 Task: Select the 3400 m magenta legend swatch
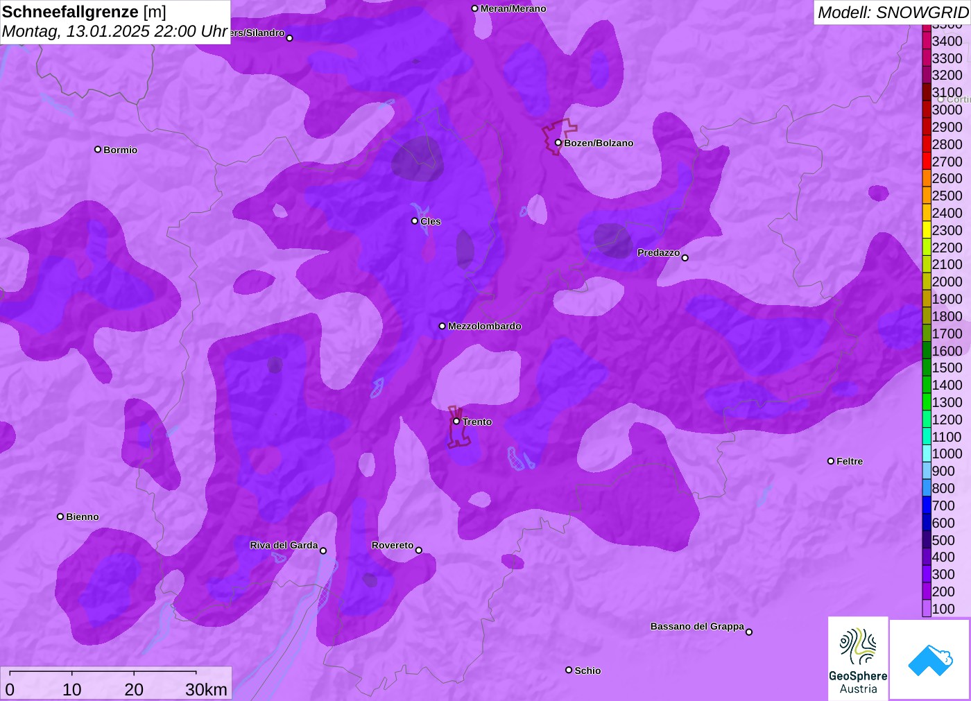click(x=927, y=41)
